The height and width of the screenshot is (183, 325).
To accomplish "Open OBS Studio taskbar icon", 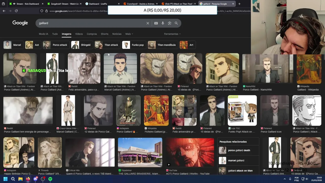I will [43, 179].
